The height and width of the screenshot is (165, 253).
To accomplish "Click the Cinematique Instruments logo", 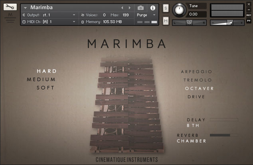I will 126,159.
